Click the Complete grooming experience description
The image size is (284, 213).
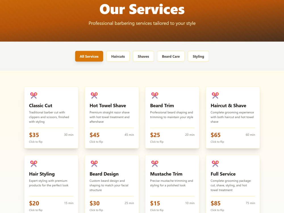tap(232, 117)
